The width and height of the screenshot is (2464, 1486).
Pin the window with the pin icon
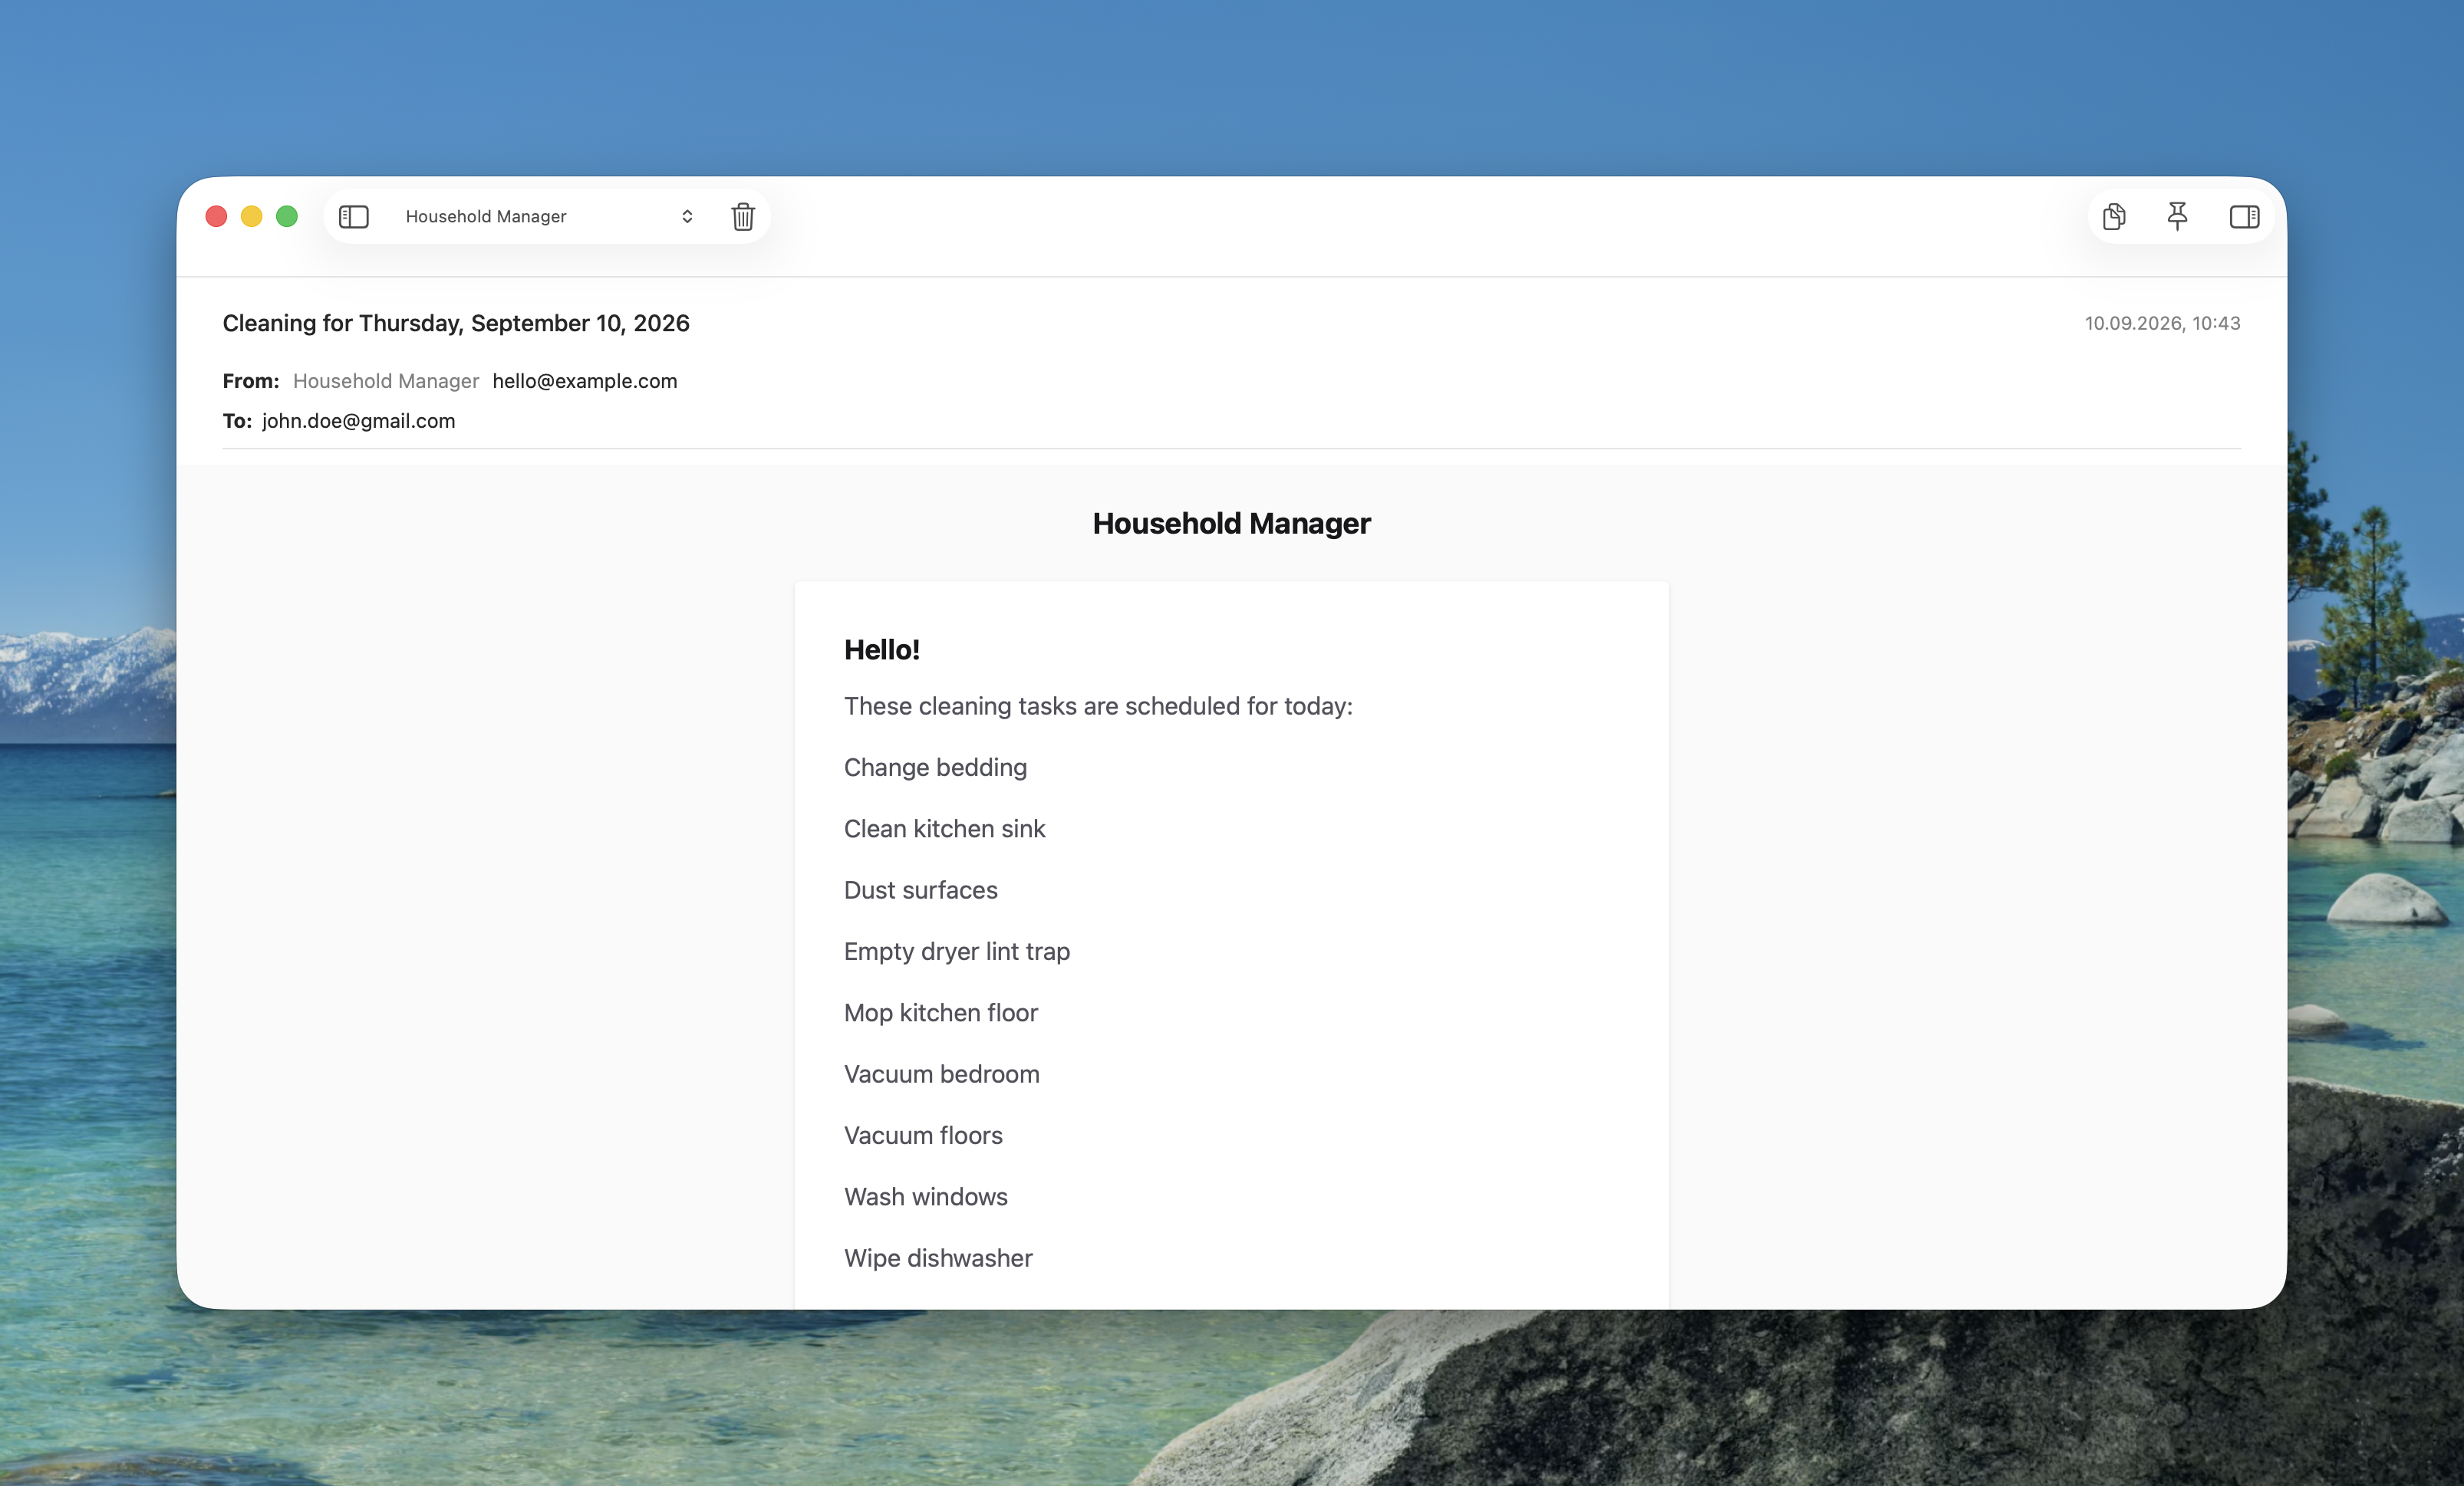(x=2178, y=217)
